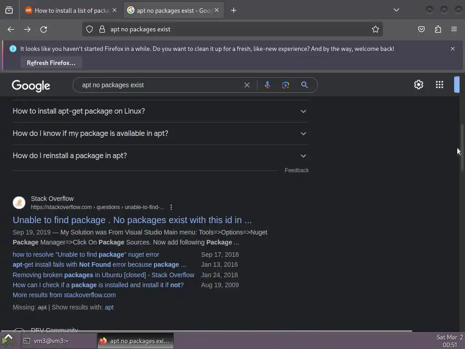Go to Google home via logo
Viewport: 465px width, 349px height.
(31, 86)
